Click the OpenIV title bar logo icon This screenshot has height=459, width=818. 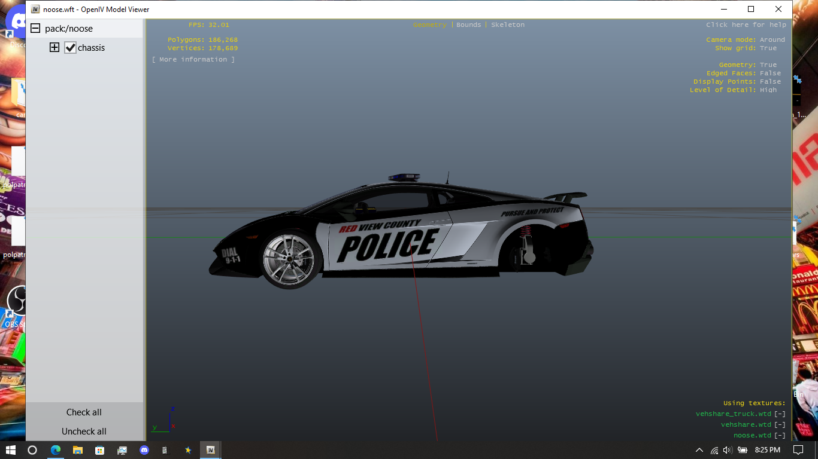coord(35,10)
